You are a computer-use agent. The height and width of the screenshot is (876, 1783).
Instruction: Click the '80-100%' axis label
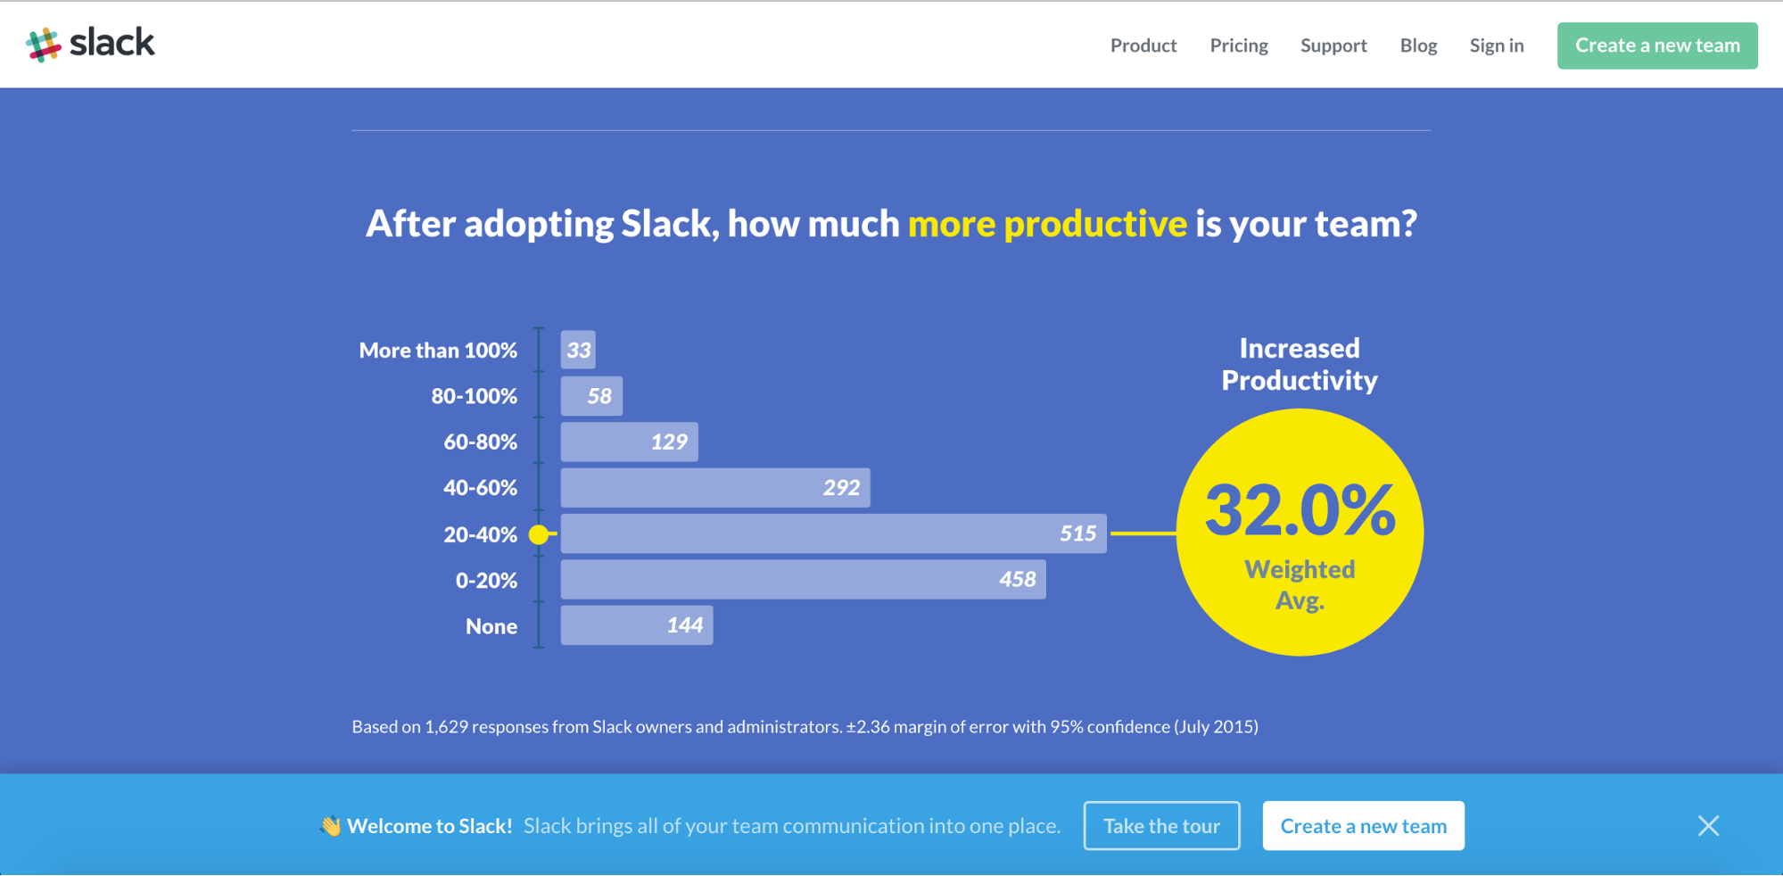tap(474, 396)
